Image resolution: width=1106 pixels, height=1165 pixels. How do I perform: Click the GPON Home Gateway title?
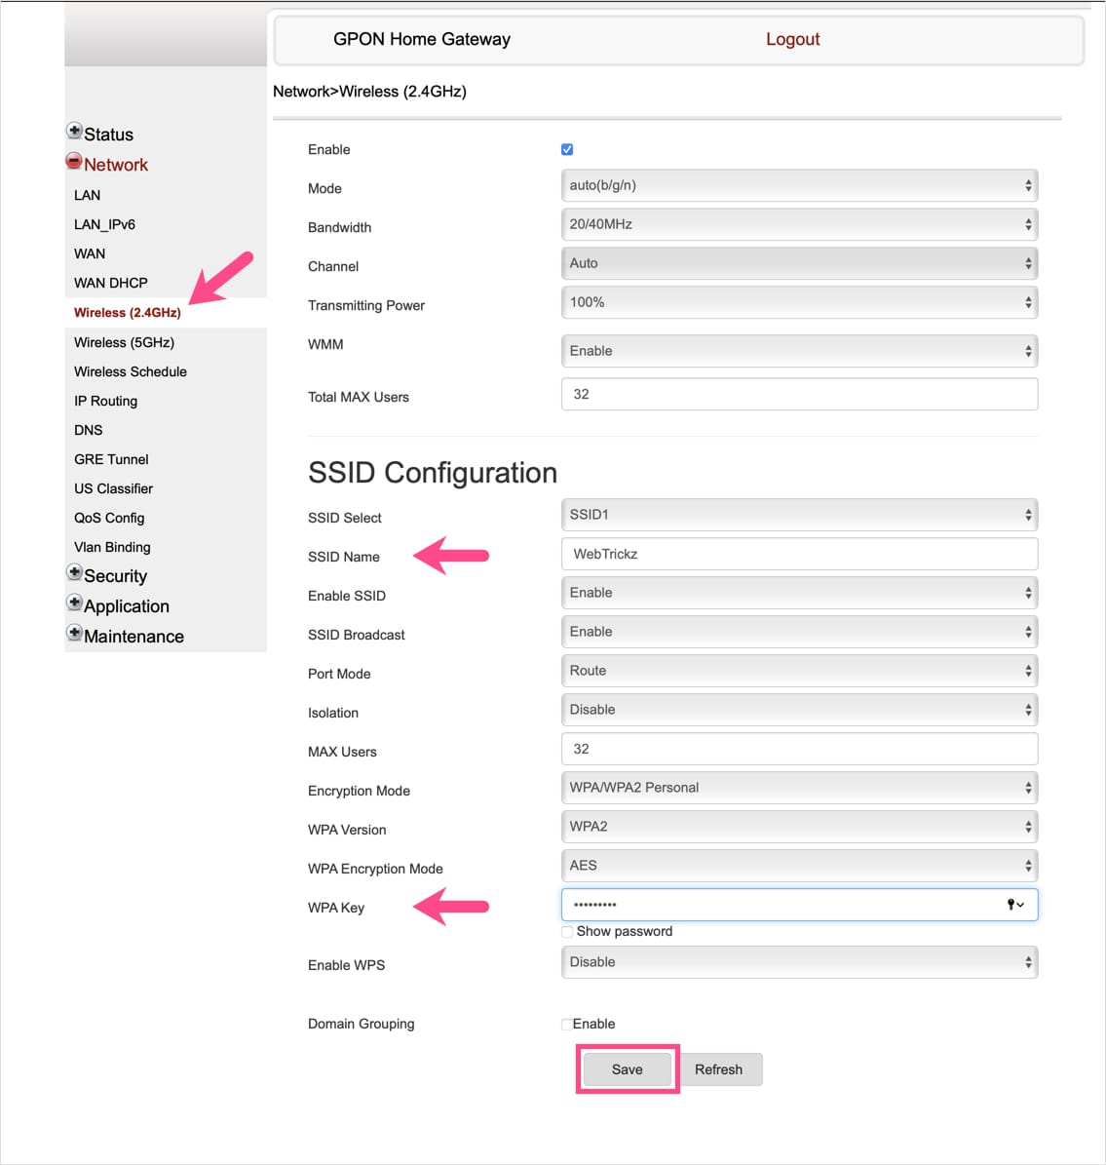tap(422, 39)
